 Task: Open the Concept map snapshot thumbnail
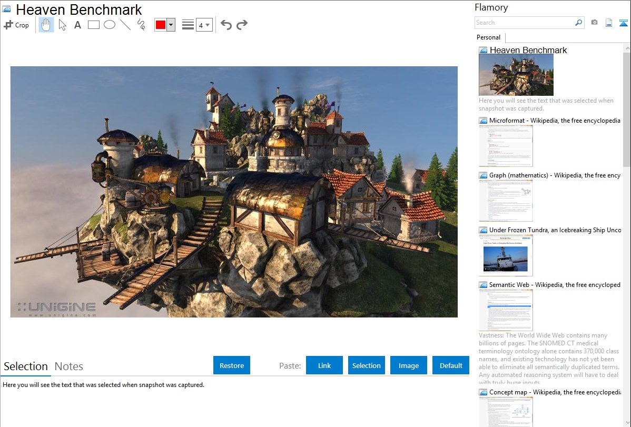506,412
